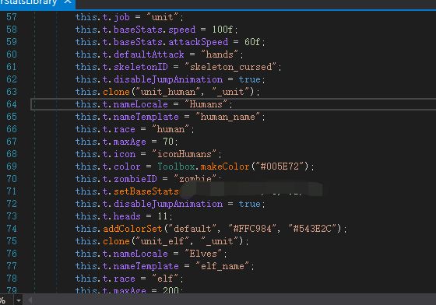Image resolution: width=436 pixels, height=305 pixels.
Task: Close the StatsLibrary editor tab
Action: [68, 2]
